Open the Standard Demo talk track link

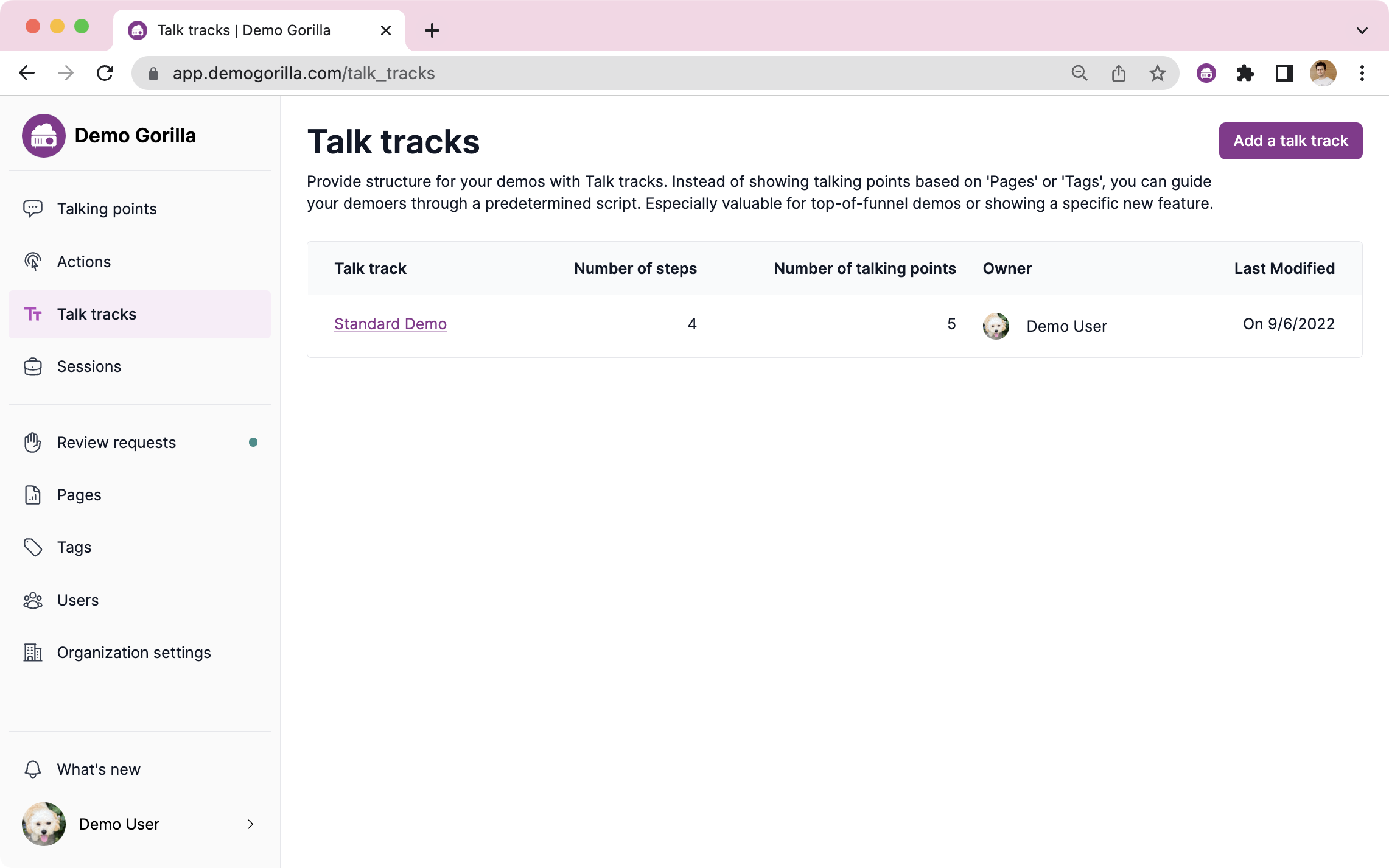click(x=390, y=323)
